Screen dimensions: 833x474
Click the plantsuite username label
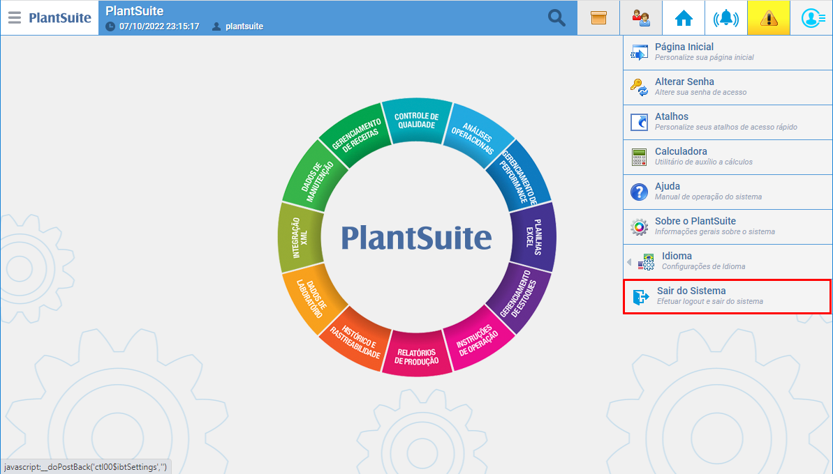[x=244, y=26]
